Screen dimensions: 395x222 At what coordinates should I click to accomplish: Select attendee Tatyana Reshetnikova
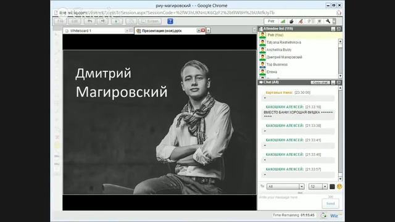tap(284, 43)
